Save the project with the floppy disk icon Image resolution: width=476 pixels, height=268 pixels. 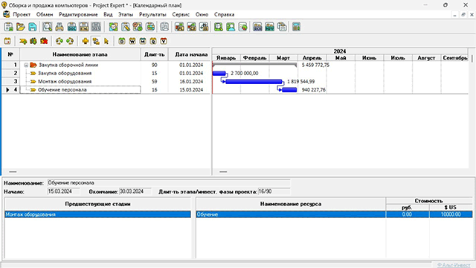[33, 27]
